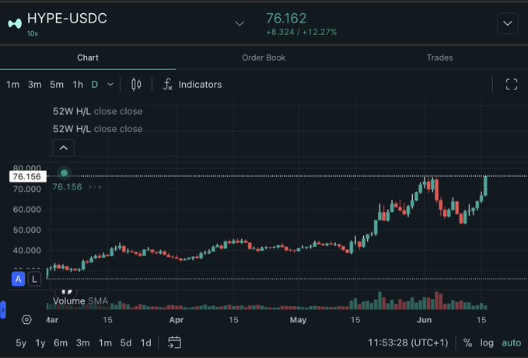Select the 1h chart interval
This screenshot has width=528, height=358.
78,85
